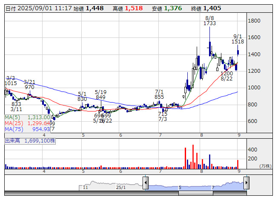Click the 8/8 1733 high price label
Image resolution: width=278 pixels, height=200 pixels.
point(209,21)
